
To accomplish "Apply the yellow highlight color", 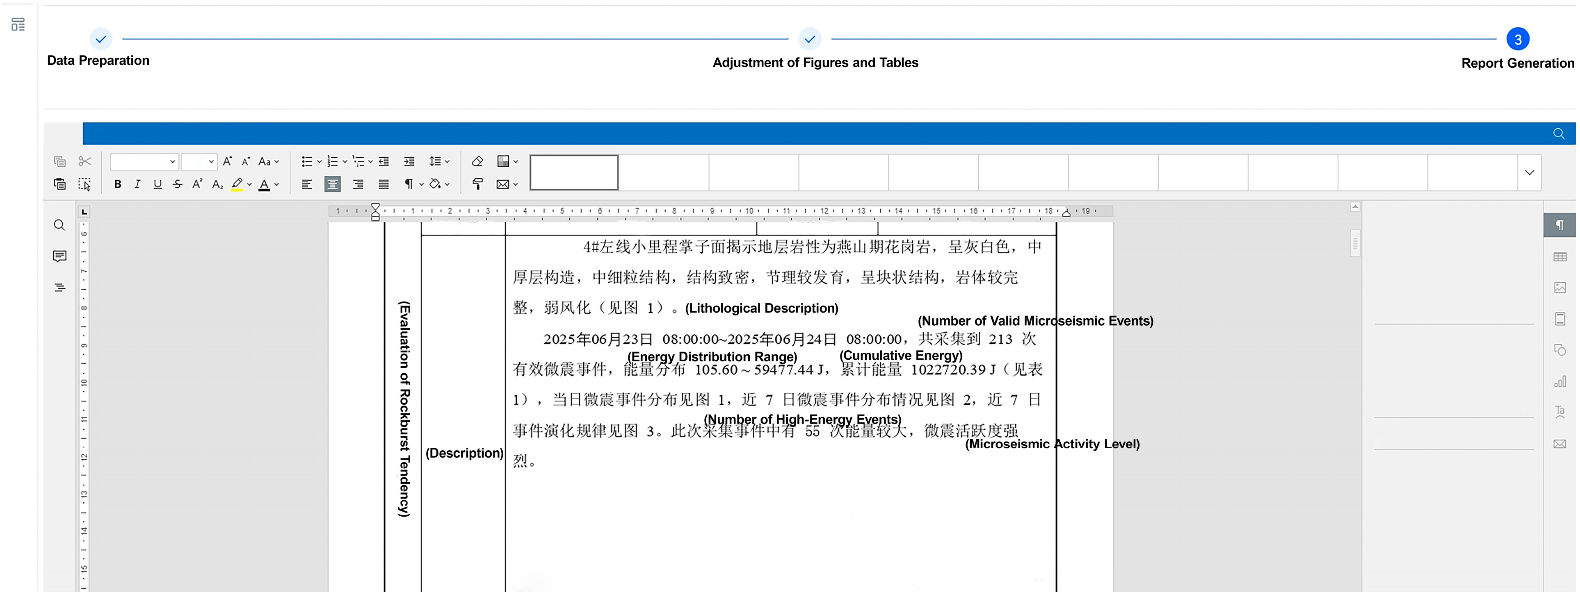I will (x=237, y=184).
